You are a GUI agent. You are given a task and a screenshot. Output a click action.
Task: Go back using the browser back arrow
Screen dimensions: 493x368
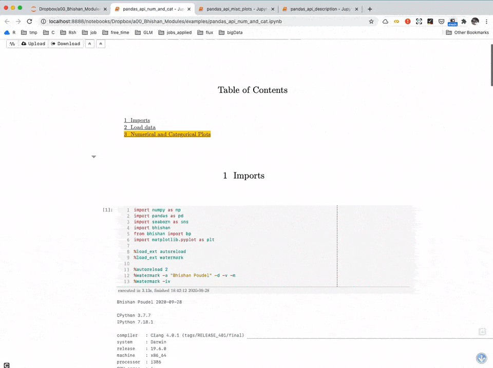click(x=7, y=22)
